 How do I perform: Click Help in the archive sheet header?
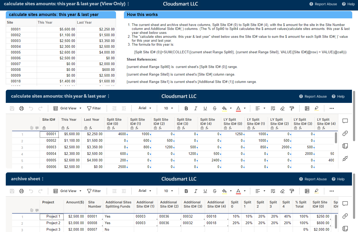[x=338, y=179]
